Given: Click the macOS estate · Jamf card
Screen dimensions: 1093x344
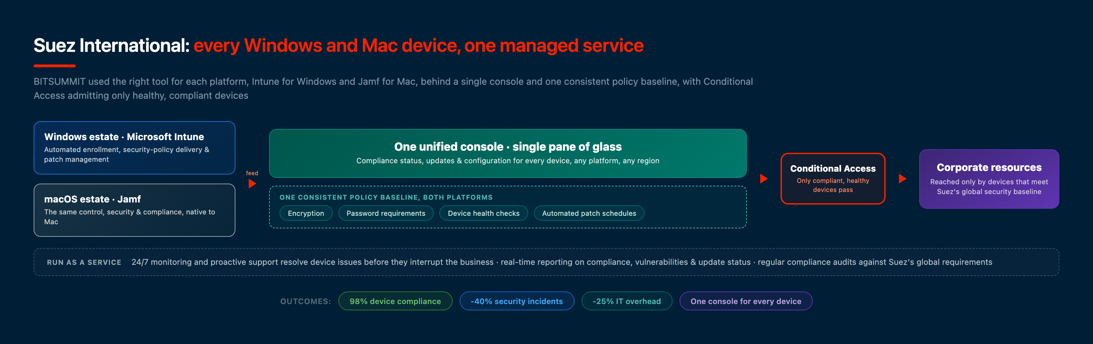Looking at the screenshot, I should 135,210.
